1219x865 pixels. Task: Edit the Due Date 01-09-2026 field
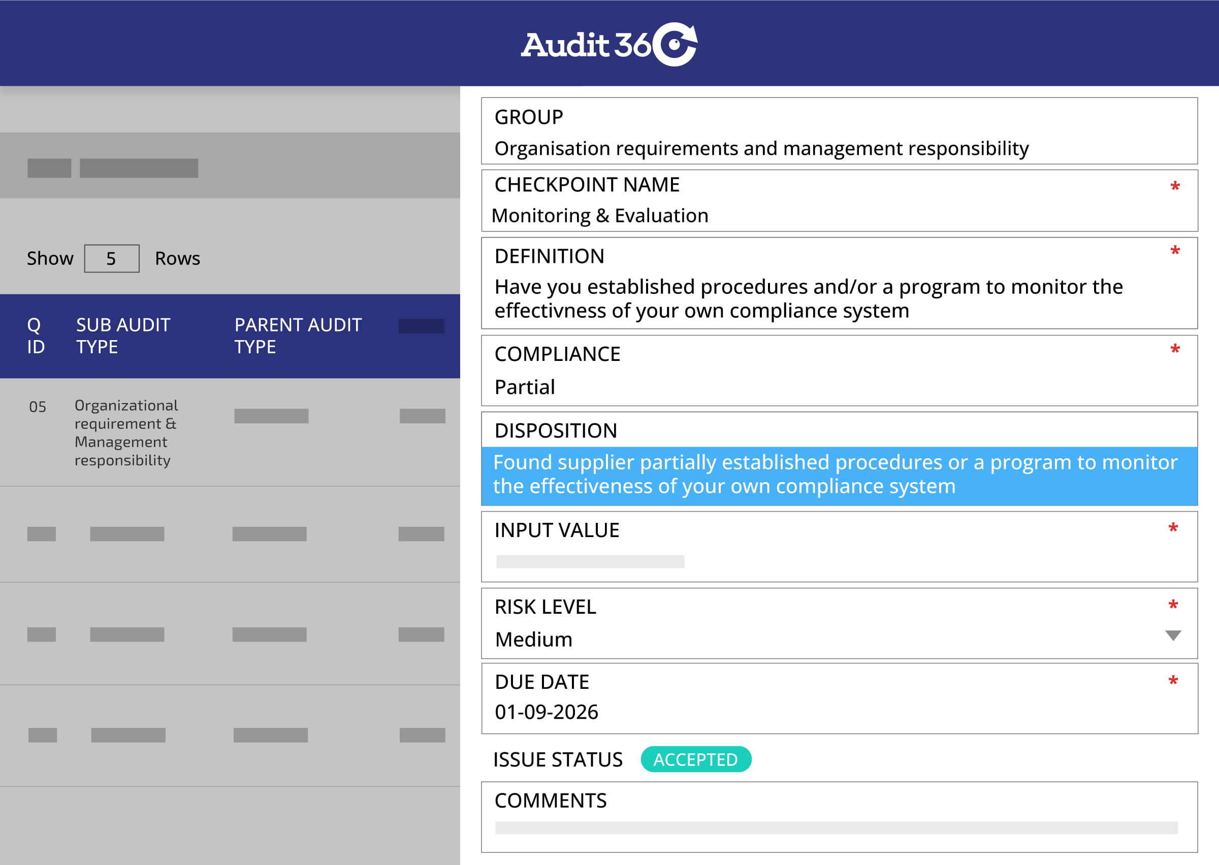(x=839, y=698)
